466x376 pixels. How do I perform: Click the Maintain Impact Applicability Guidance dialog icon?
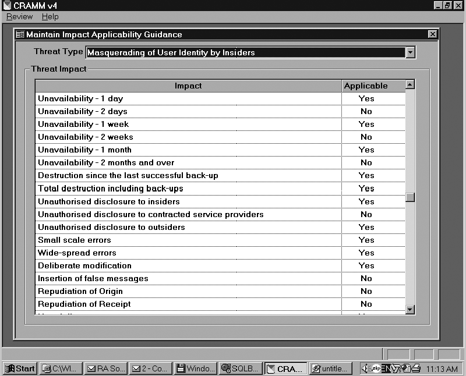click(20, 34)
